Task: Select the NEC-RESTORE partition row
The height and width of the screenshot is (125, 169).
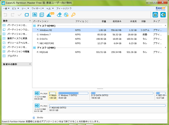Action: pos(100,43)
